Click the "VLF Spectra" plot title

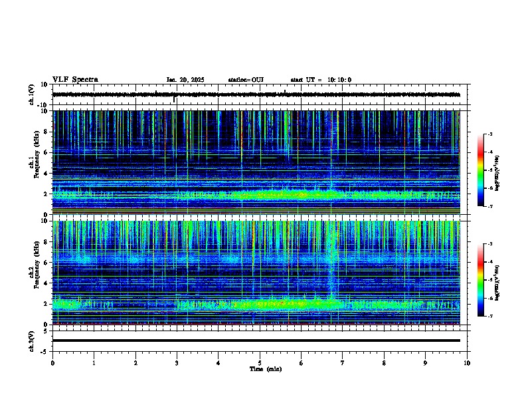click(75, 80)
